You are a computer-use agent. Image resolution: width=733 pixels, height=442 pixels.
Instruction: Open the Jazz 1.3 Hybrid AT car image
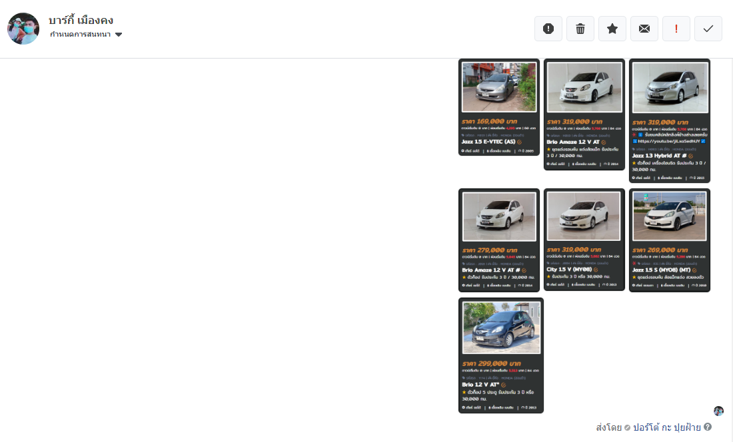[670, 121]
